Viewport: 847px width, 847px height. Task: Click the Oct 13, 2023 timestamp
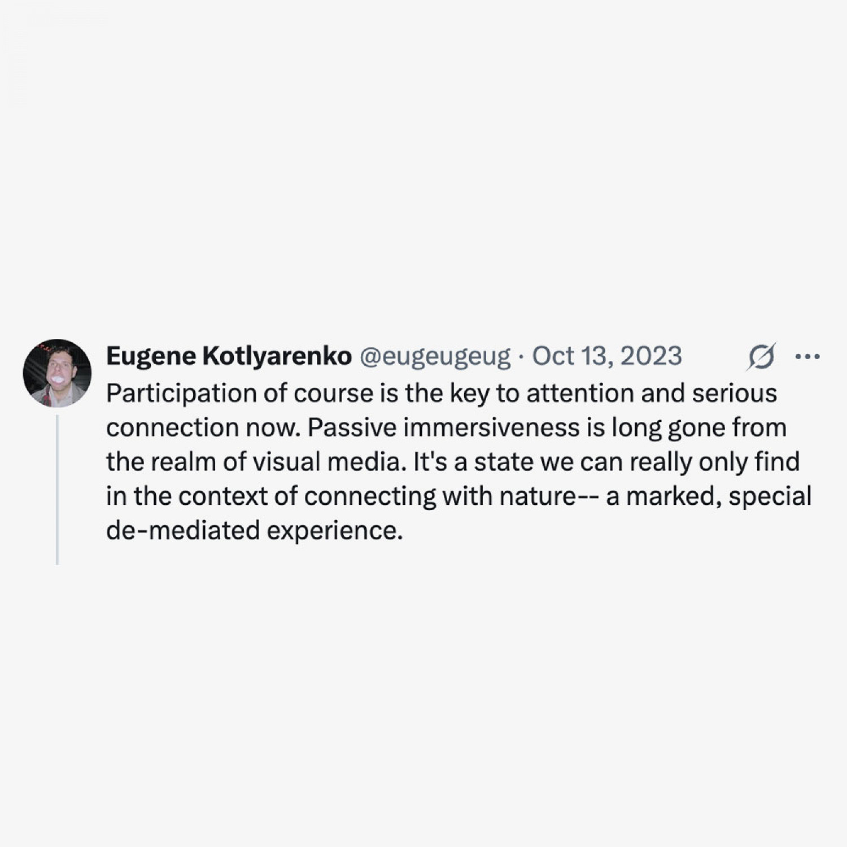tap(607, 356)
